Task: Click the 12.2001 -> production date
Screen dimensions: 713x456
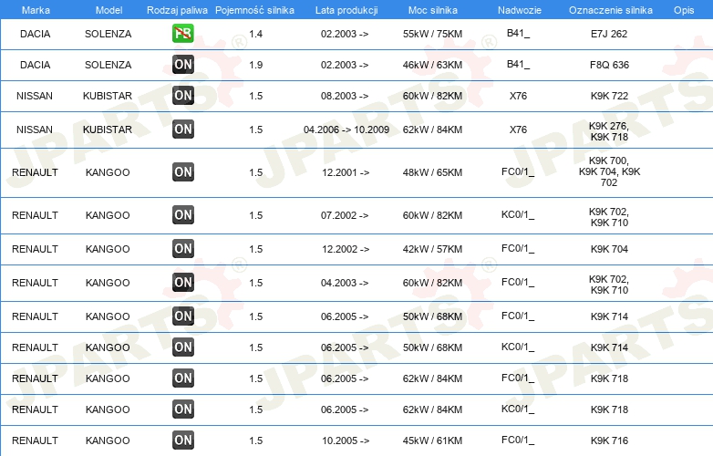Action: coord(346,172)
